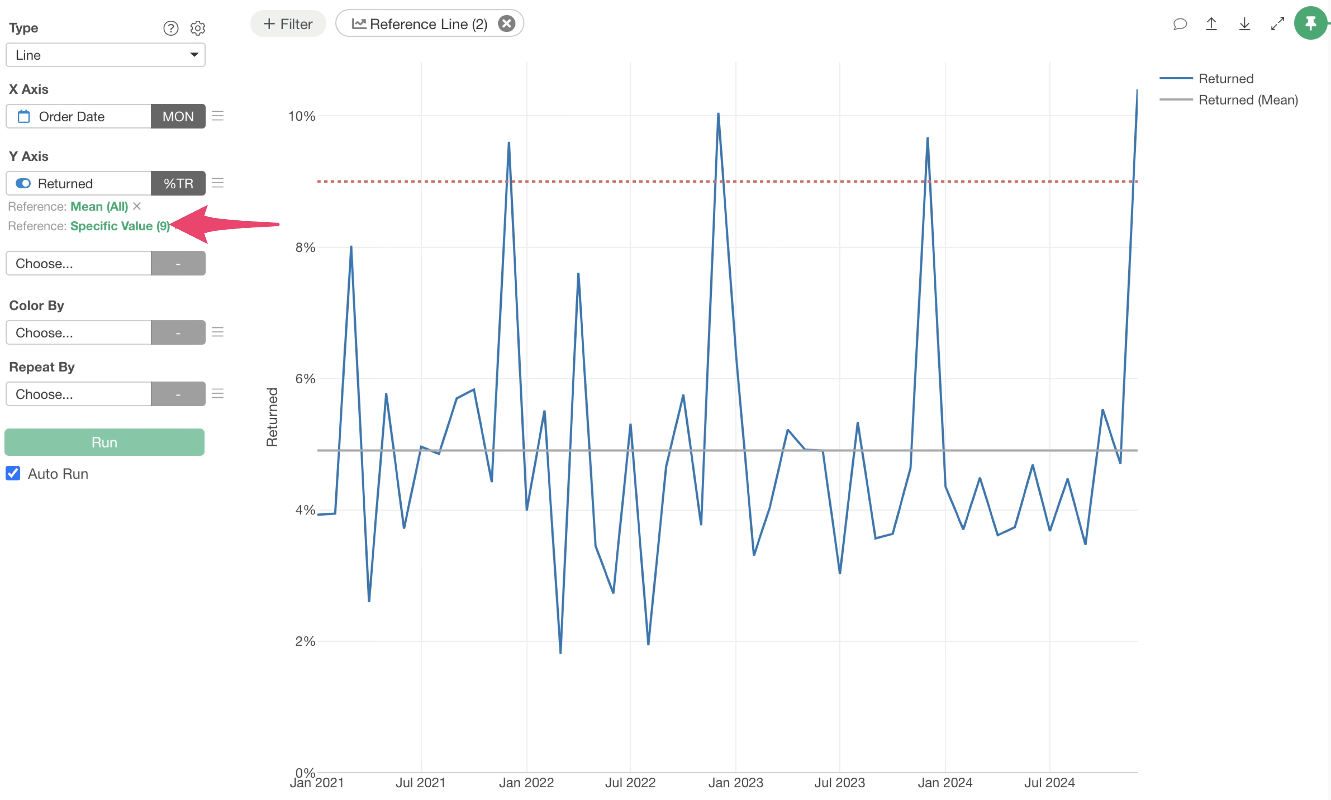
Task: Click the comment speech bubble icon
Action: tap(1179, 24)
